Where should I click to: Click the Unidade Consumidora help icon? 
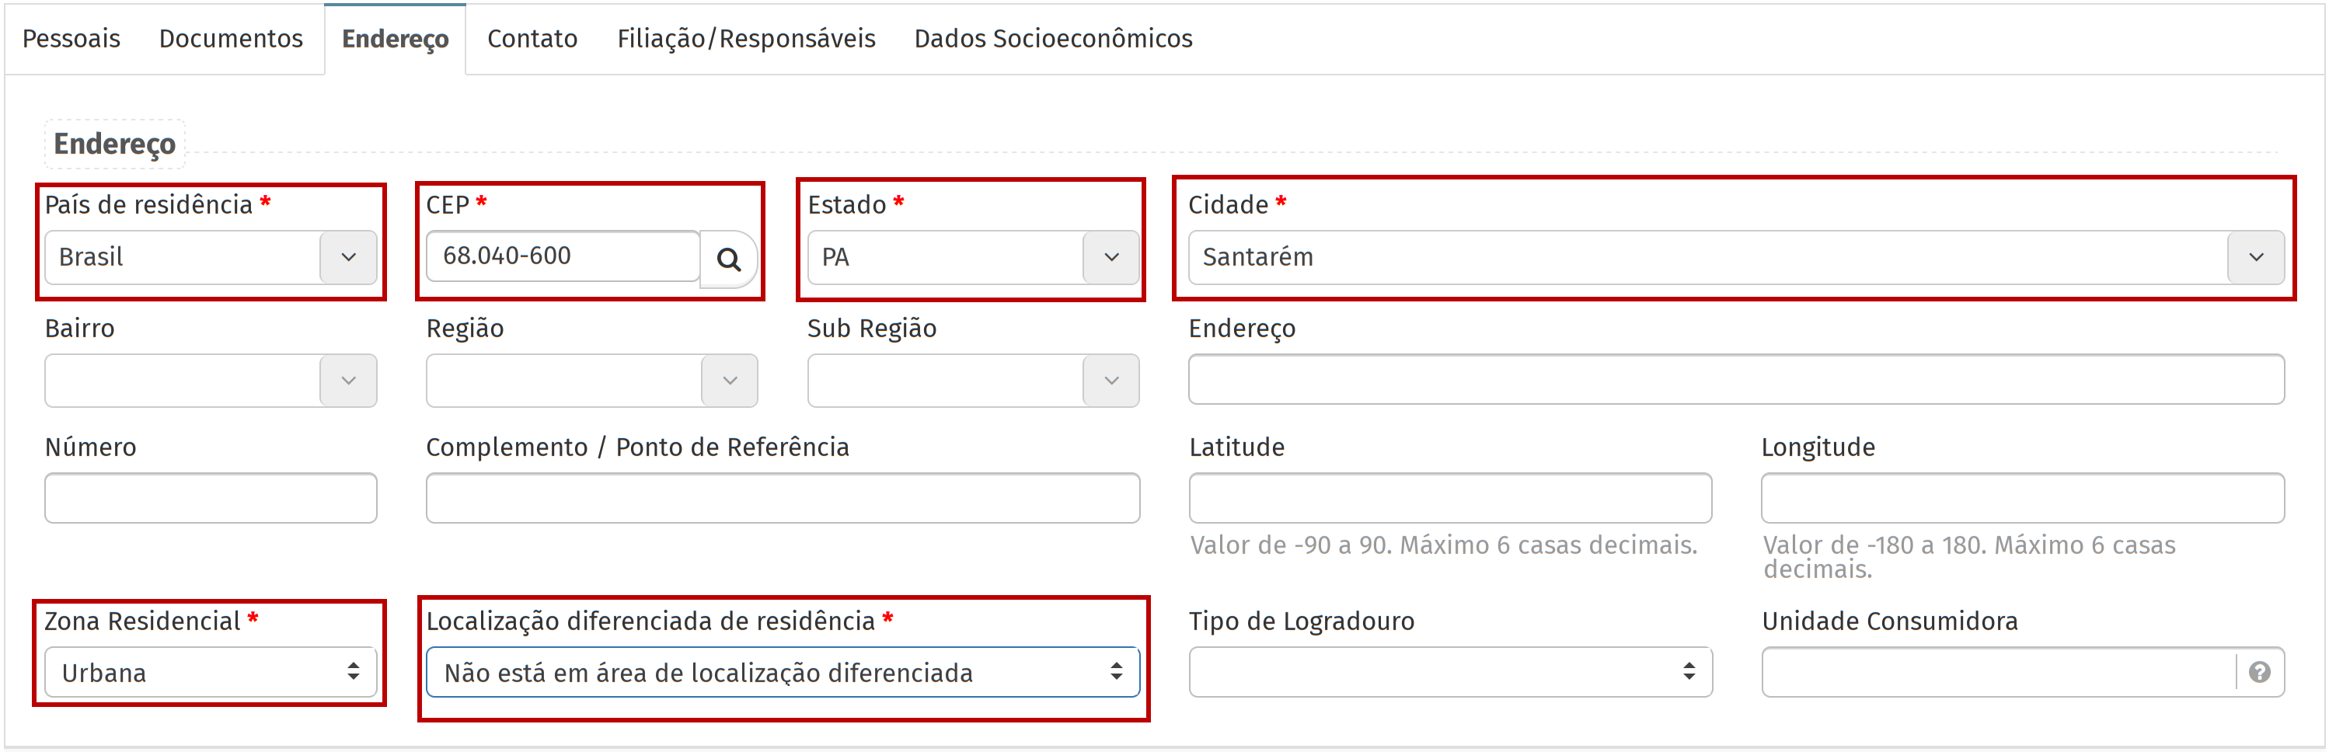(2259, 673)
